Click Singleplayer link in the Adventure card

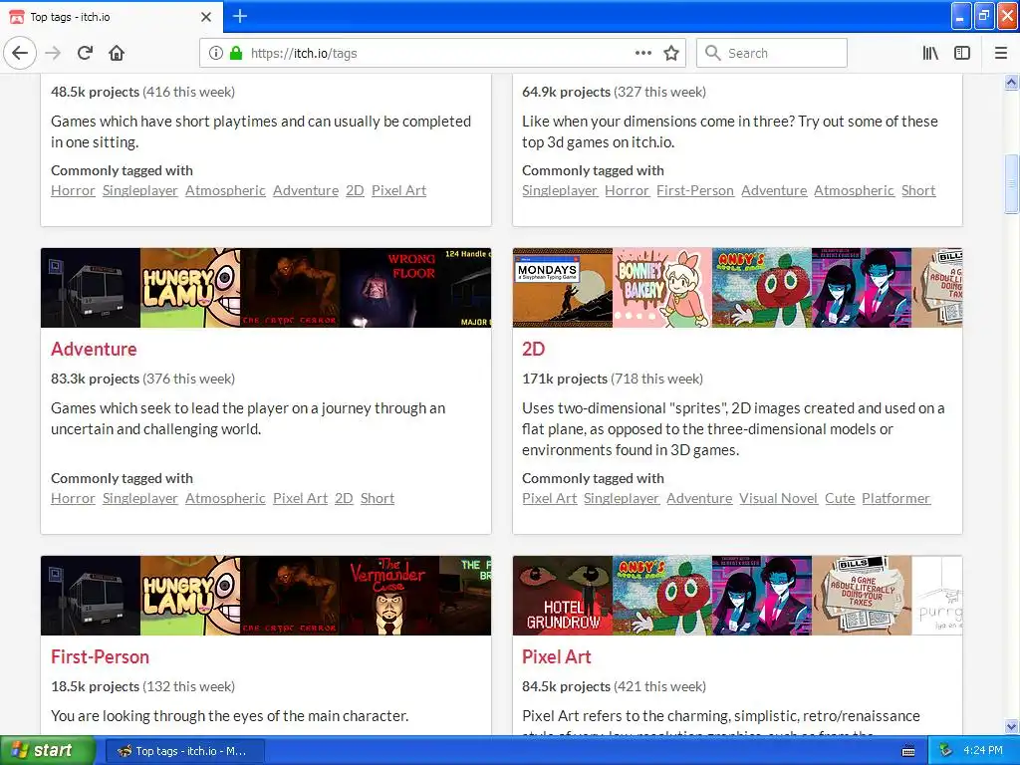139,498
